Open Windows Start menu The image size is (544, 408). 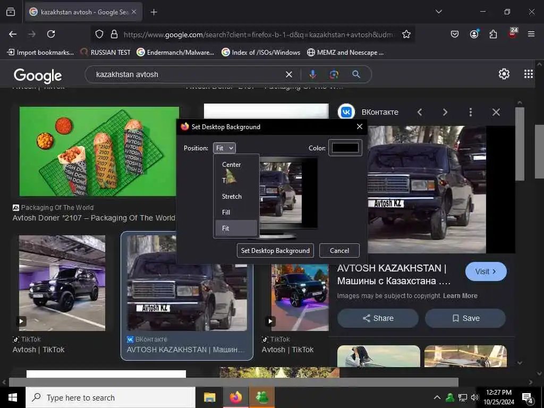(x=13, y=397)
